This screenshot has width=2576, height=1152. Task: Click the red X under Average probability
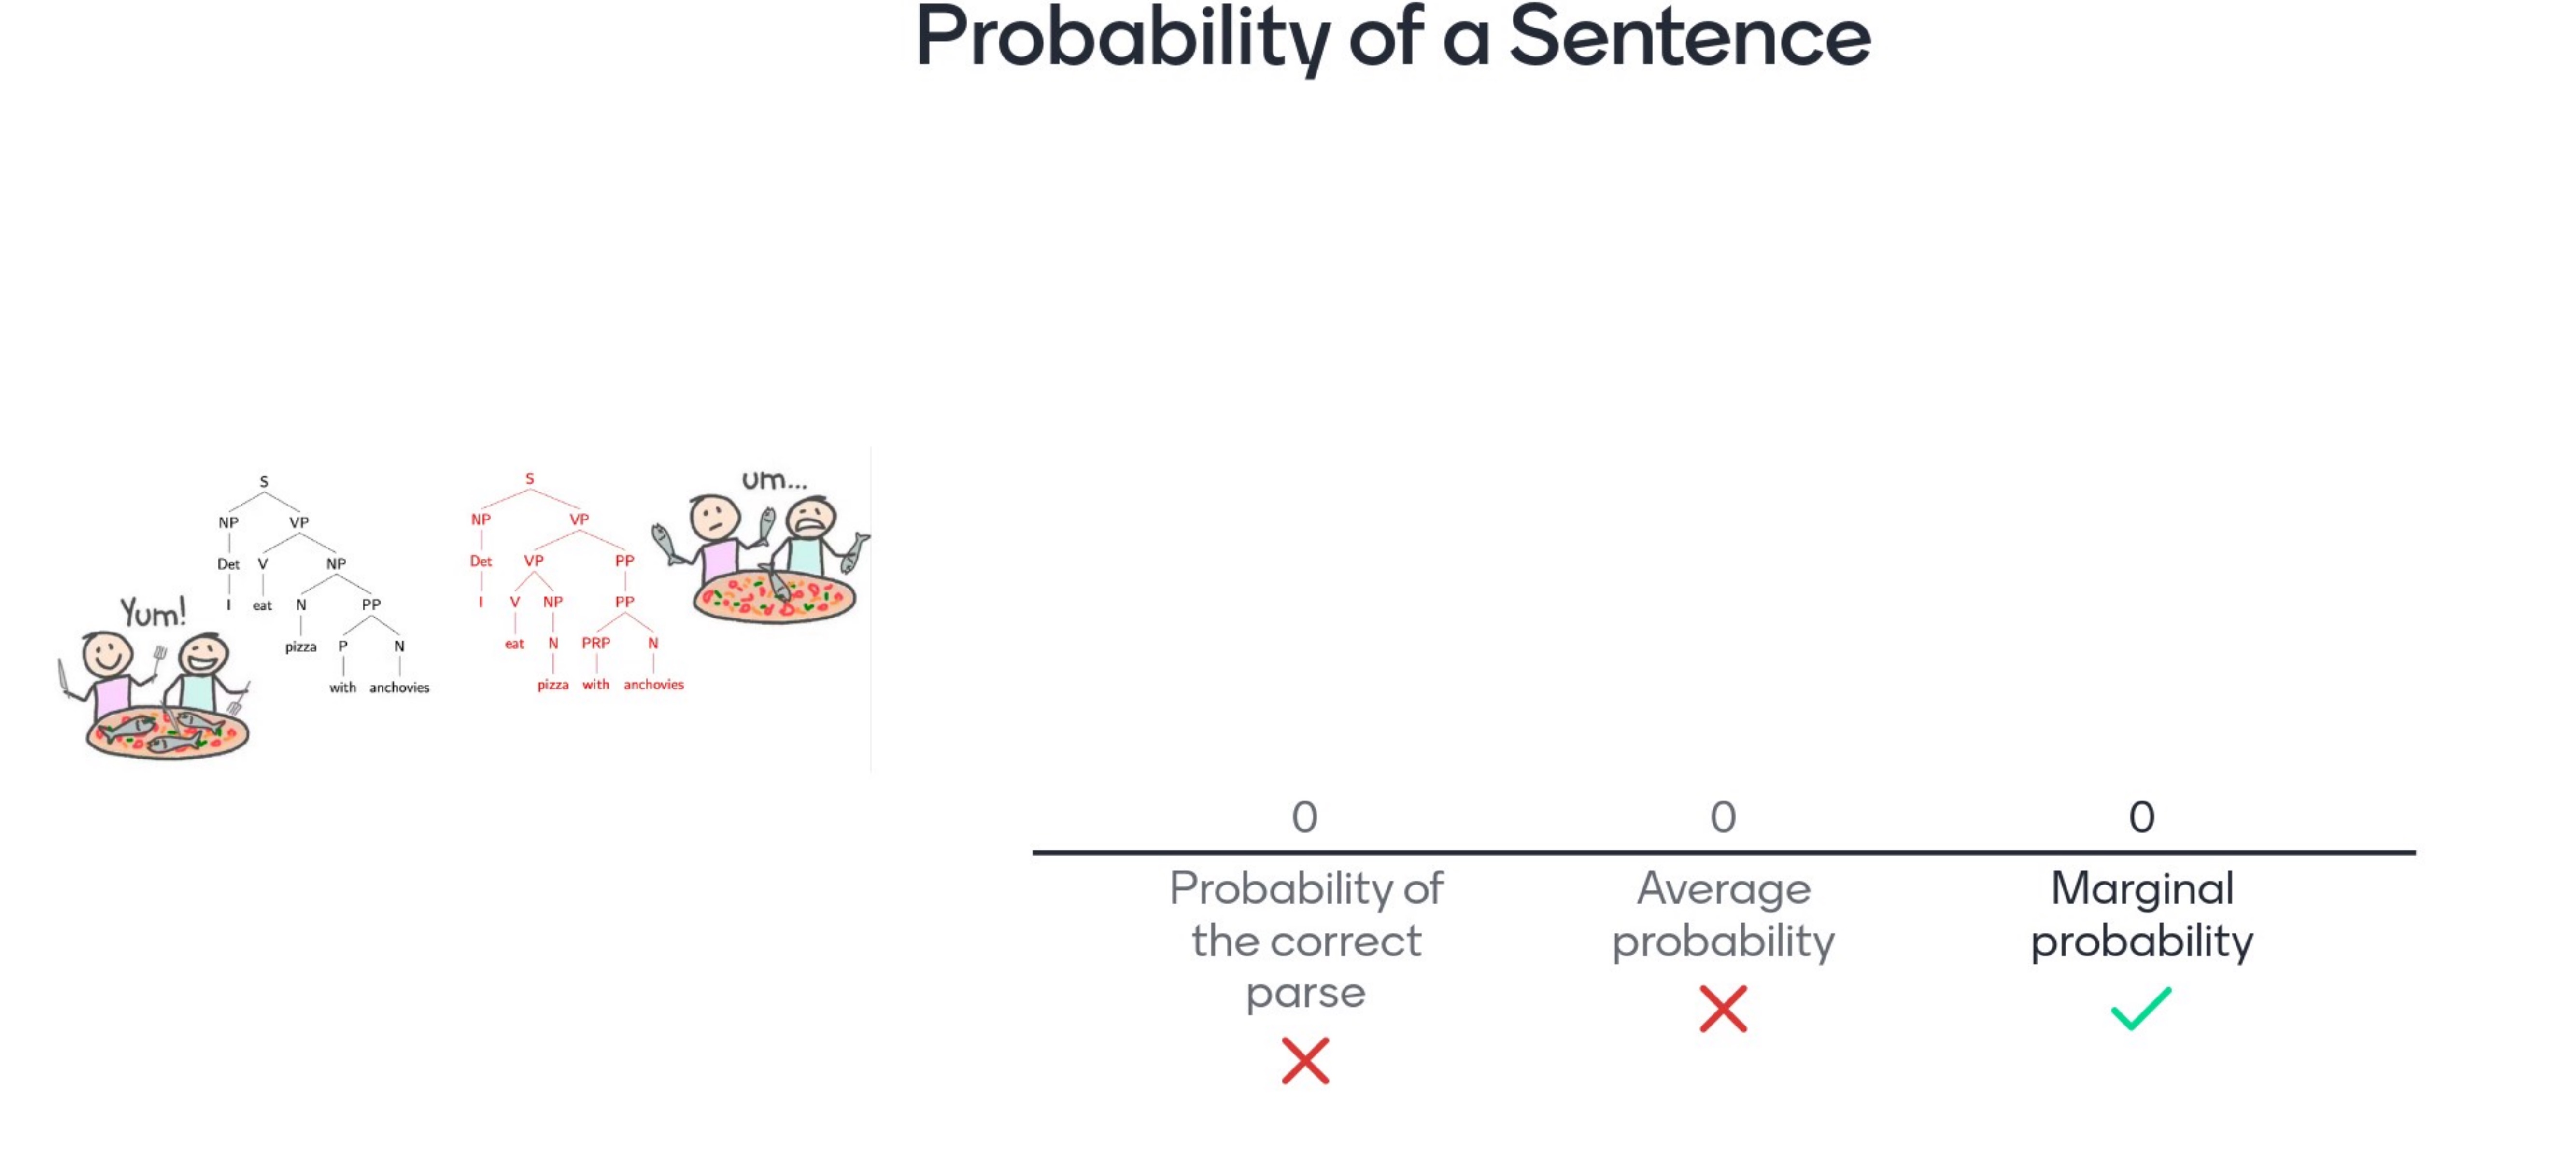point(1723,1008)
